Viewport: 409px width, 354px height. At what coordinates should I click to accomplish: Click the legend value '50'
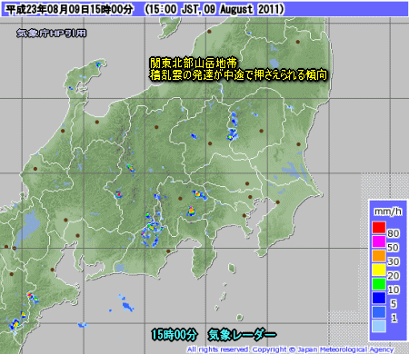point(394,248)
